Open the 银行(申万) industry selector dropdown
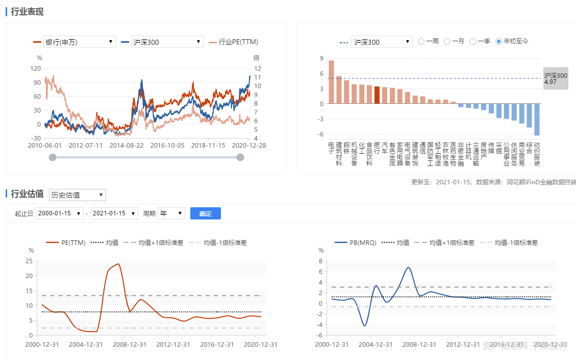This screenshot has width=576, height=360. (x=79, y=42)
